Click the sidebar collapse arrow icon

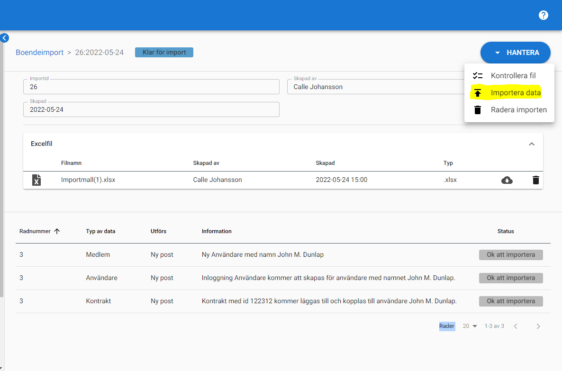pos(5,38)
